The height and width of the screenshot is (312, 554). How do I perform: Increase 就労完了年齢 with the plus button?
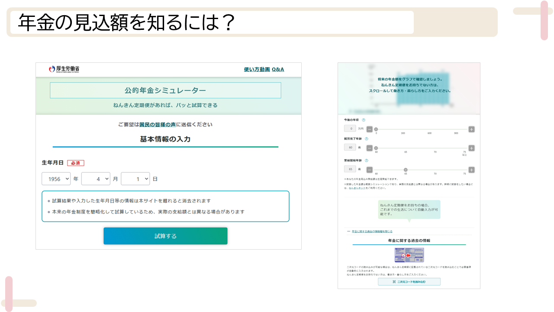(x=471, y=148)
